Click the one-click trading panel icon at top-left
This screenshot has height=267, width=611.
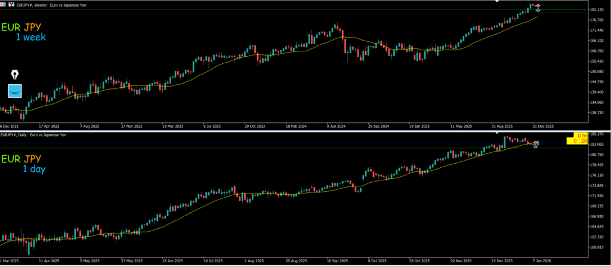(4, 4)
